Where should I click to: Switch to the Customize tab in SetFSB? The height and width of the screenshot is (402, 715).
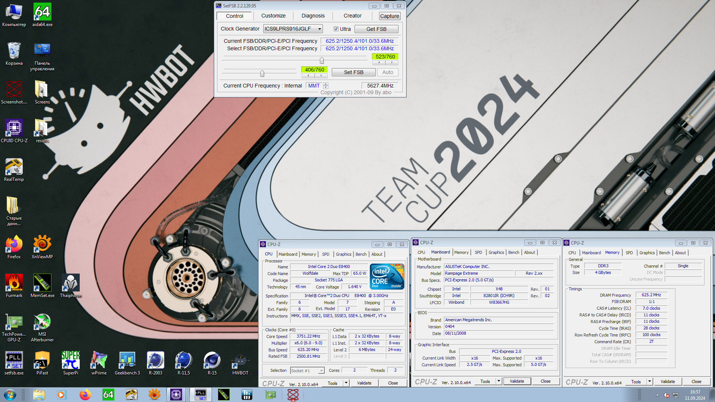pyautogui.click(x=273, y=16)
